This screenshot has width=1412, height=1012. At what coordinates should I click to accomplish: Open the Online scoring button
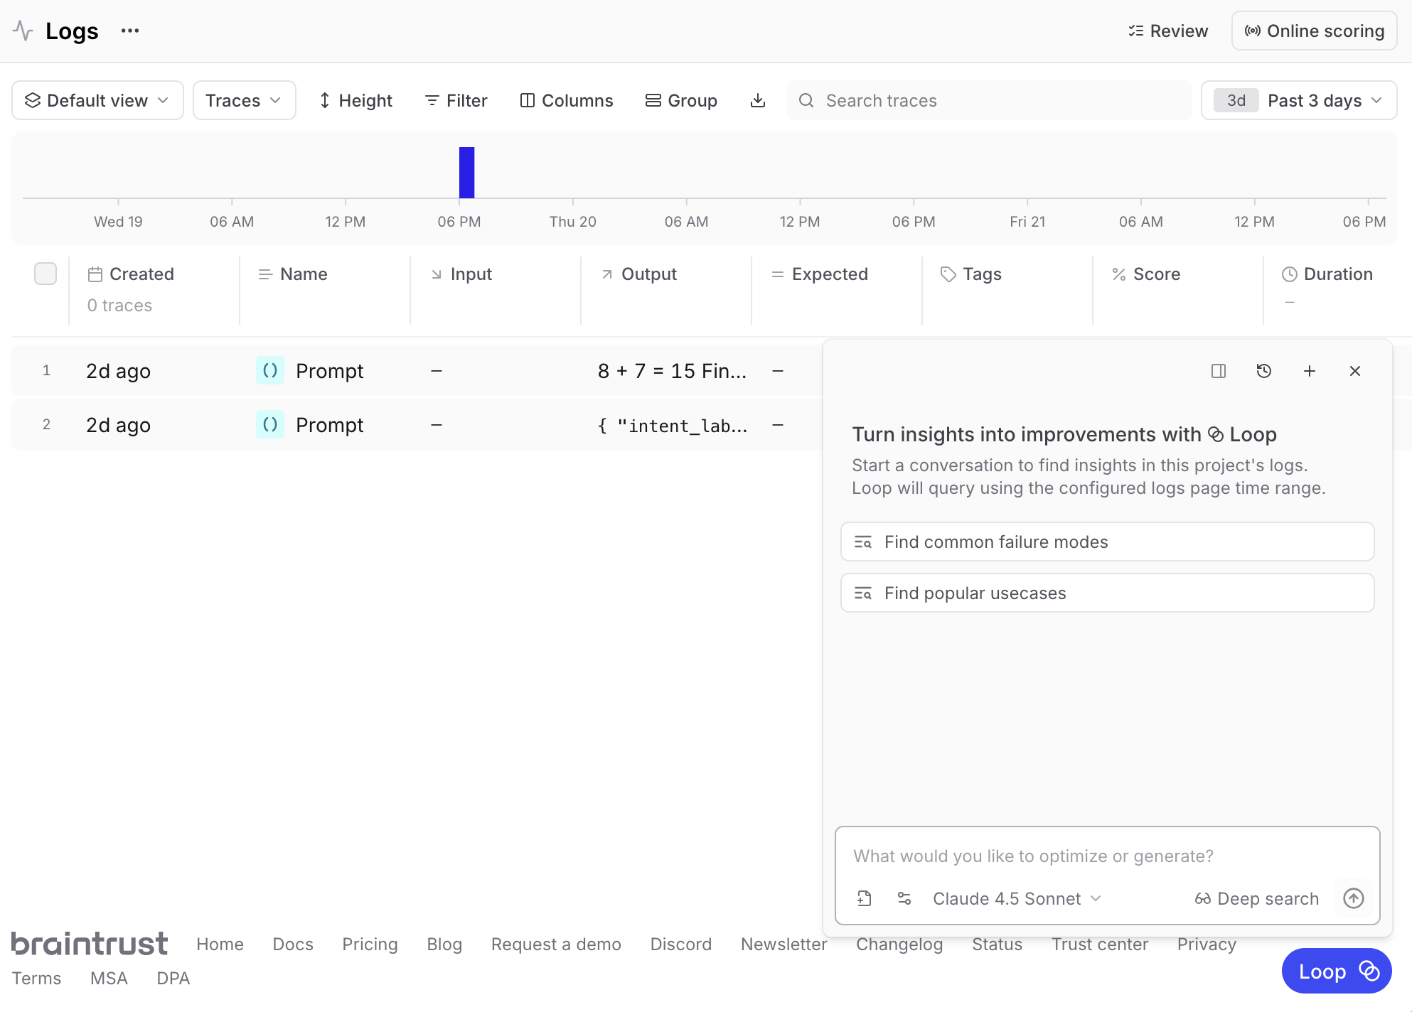coord(1314,31)
